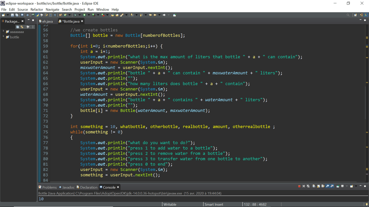Click the Debug bug icon

tap(75, 15)
